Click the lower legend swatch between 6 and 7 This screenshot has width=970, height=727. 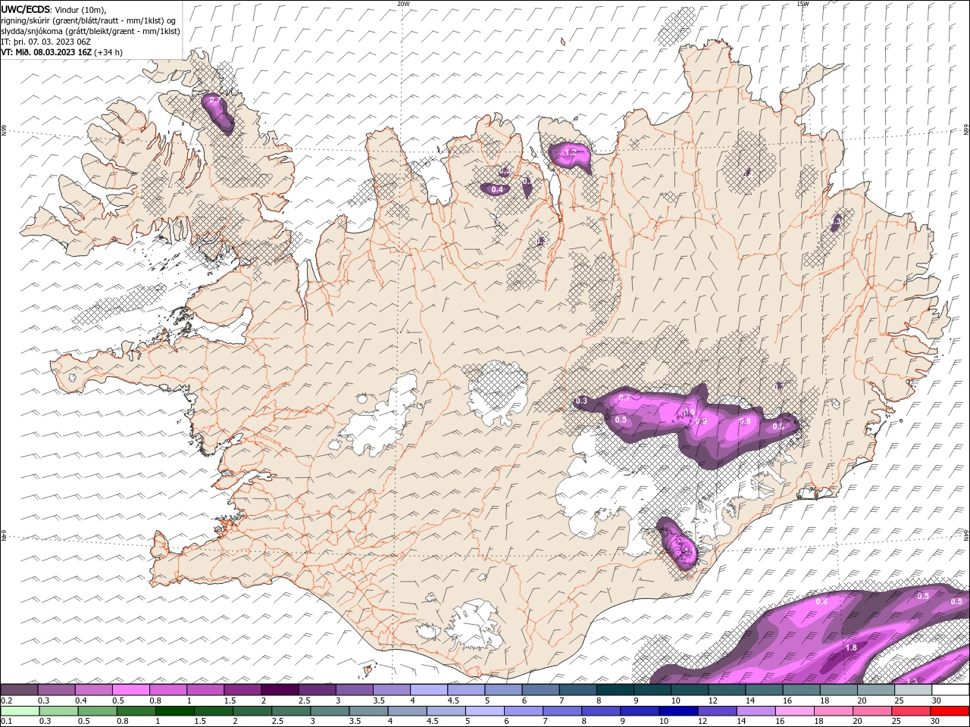point(523,711)
